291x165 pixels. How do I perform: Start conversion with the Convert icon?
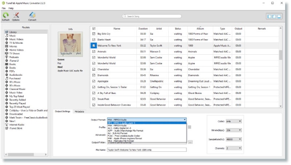click(32, 15)
